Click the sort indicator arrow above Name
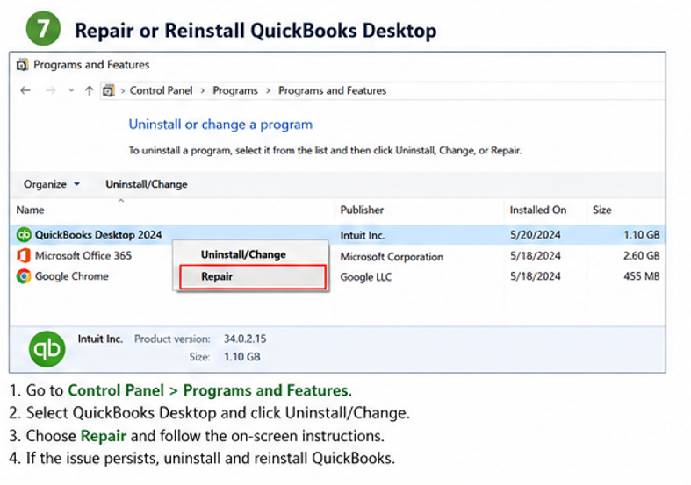 point(121,201)
